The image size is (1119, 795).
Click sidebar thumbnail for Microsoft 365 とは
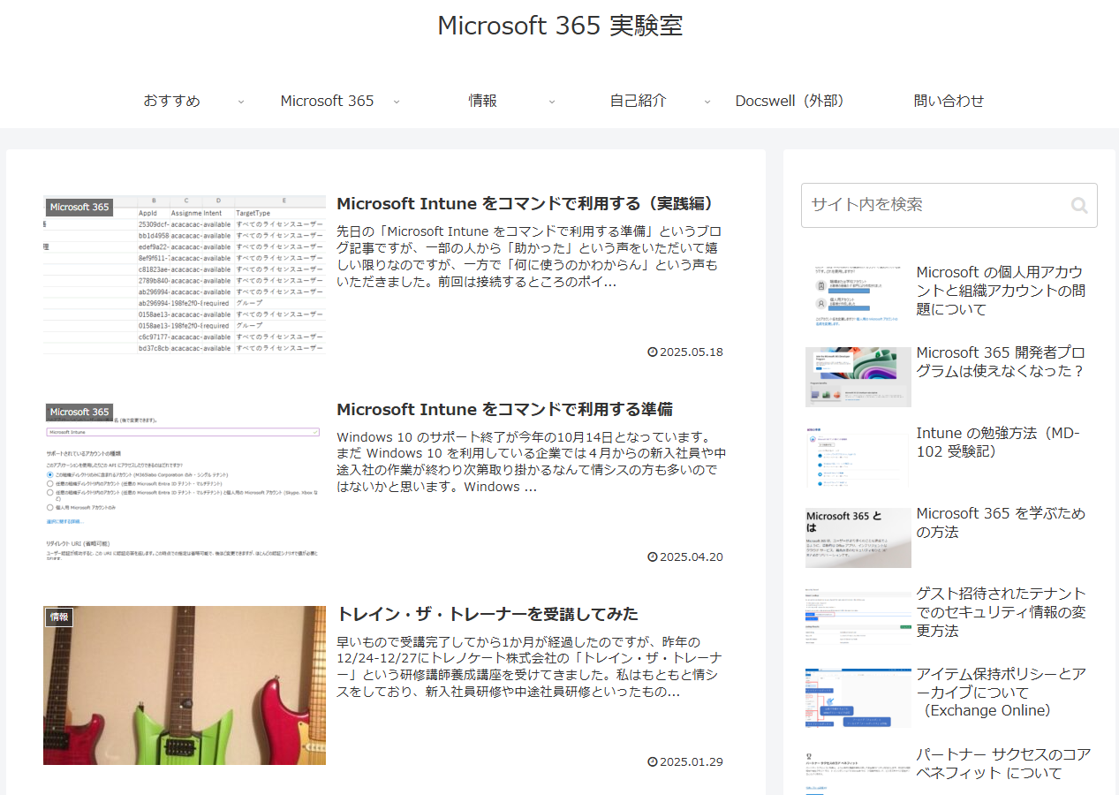[x=858, y=538]
